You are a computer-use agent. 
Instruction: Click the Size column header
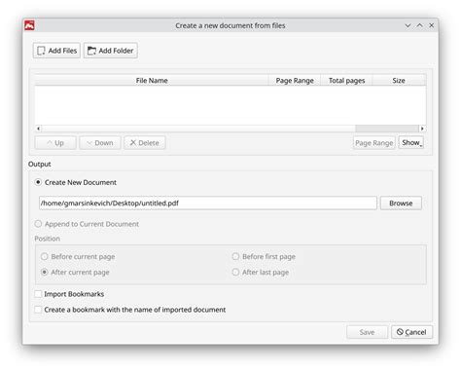coord(399,80)
